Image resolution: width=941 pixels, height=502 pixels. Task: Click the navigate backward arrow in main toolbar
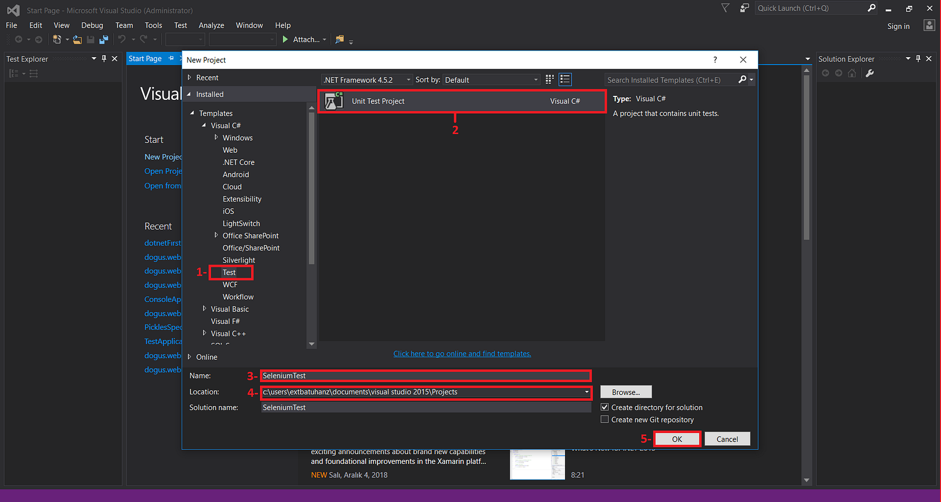point(19,39)
